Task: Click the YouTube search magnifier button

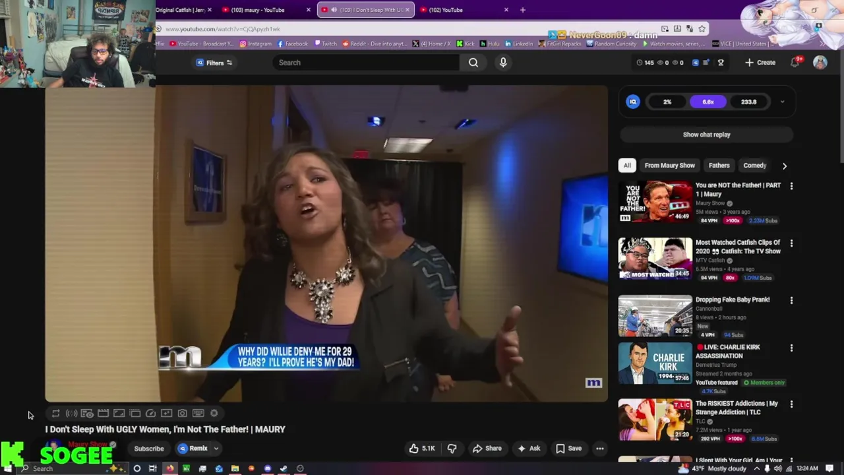Action: (x=473, y=63)
